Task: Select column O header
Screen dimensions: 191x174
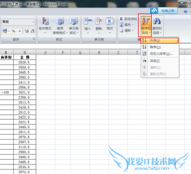Action: (x=45, y=52)
